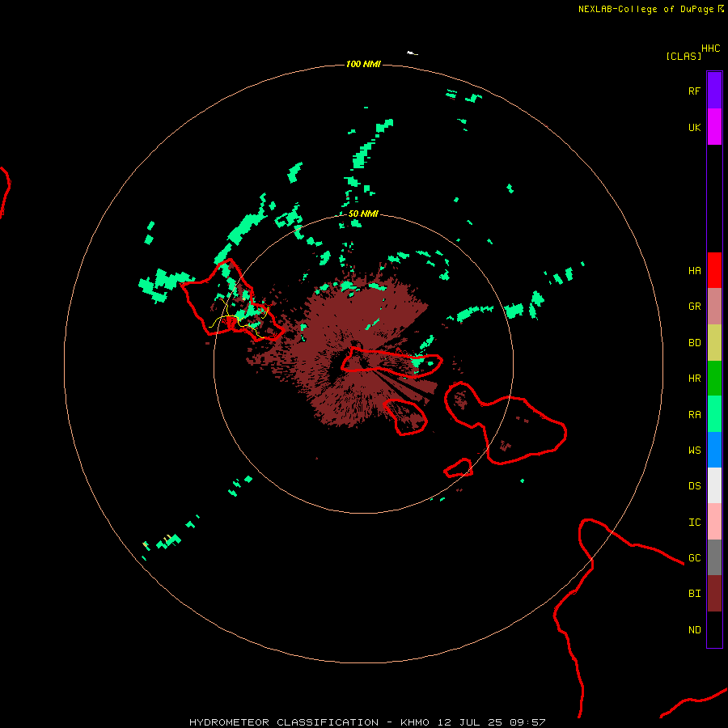Image resolution: width=728 pixels, height=728 pixels.
Task: Select the GC gray legend swatch
Action: click(714, 557)
